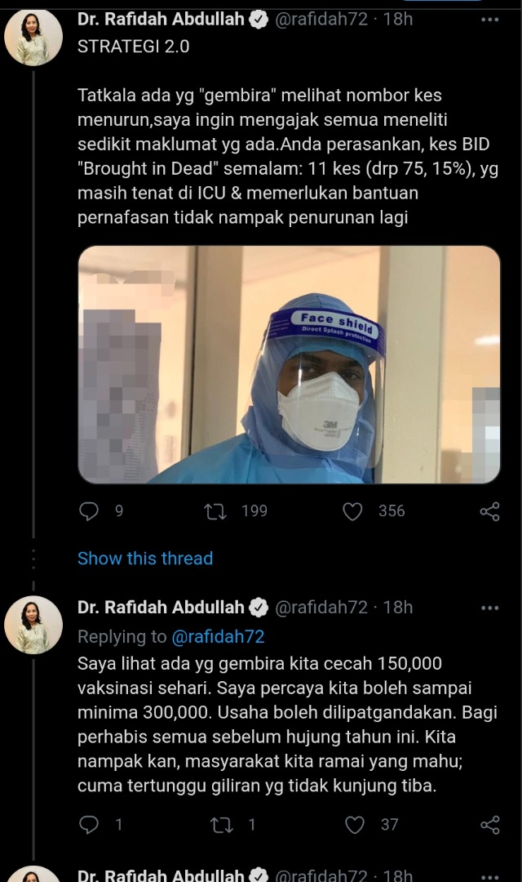Viewport: 522px width, 882px height.
Task: Share the vaksinasi reply tweet
Action: pyautogui.click(x=490, y=825)
